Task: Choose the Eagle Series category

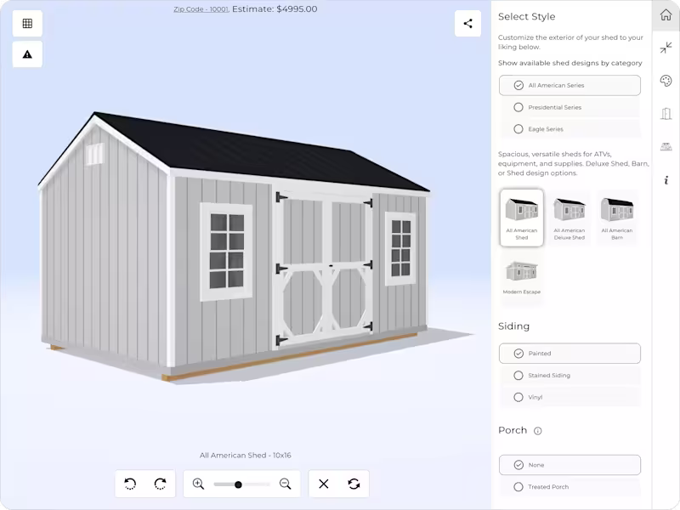Action: [x=518, y=129]
